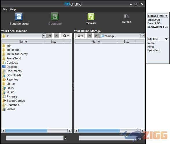Open the File menu
The width and height of the screenshot is (170, 144).
5,10
